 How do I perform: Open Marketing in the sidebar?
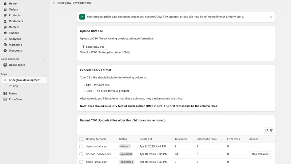[x=15, y=44]
